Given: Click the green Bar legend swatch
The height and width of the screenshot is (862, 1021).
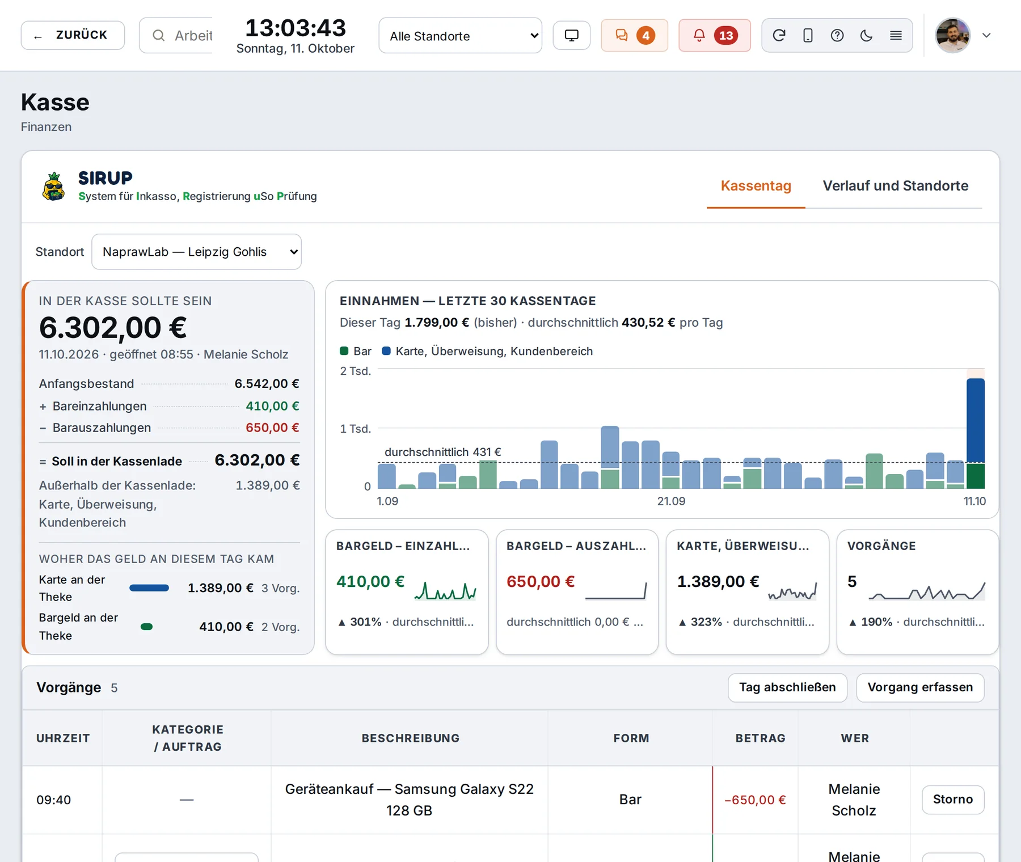Looking at the screenshot, I should click(344, 351).
